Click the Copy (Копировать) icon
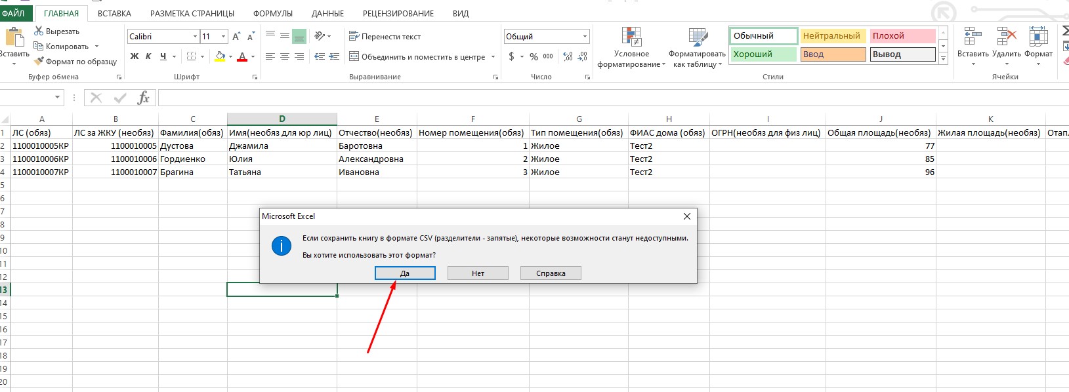1069x392 pixels. 39,47
